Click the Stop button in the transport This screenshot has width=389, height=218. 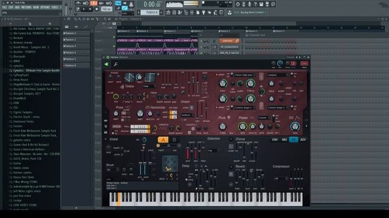pyautogui.click(x=90, y=9)
